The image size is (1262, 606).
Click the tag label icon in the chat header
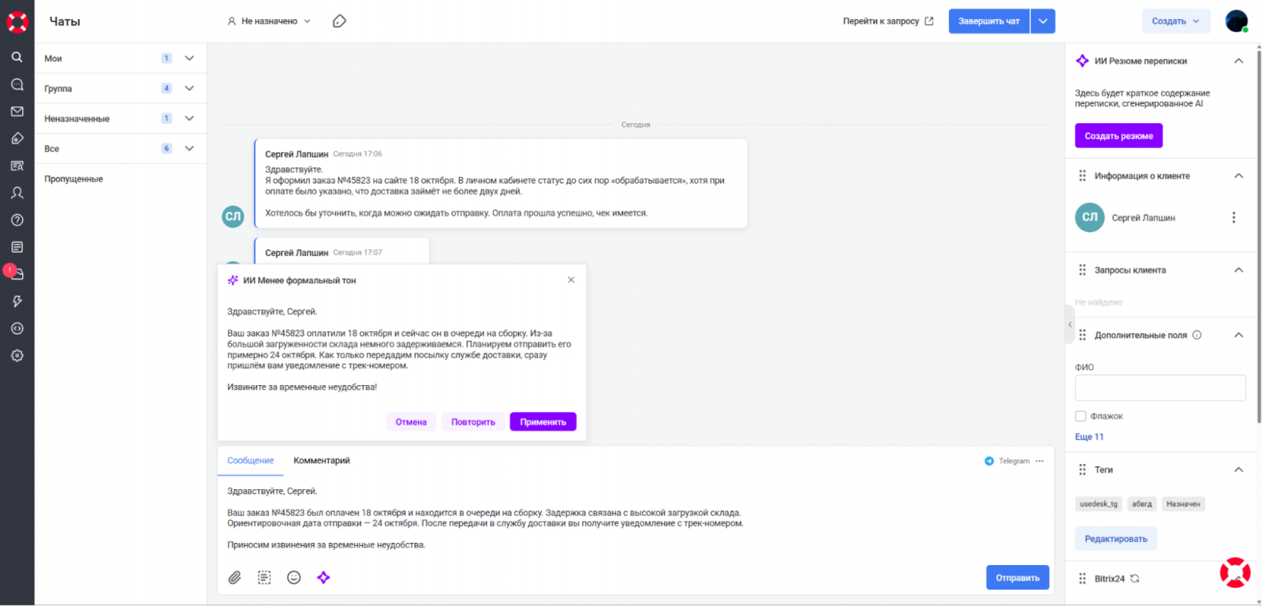click(339, 21)
